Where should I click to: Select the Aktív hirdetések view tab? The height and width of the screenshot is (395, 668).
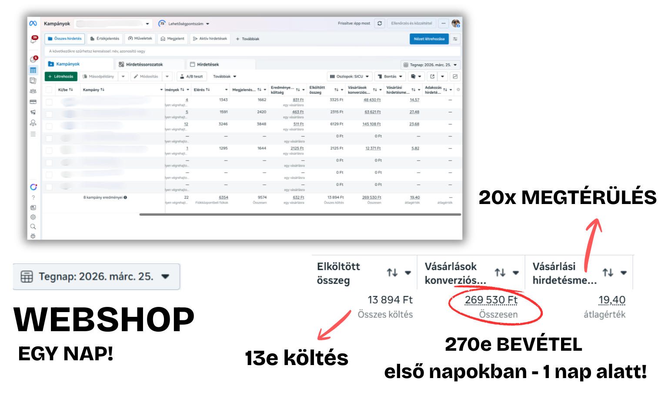coord(210,39)
